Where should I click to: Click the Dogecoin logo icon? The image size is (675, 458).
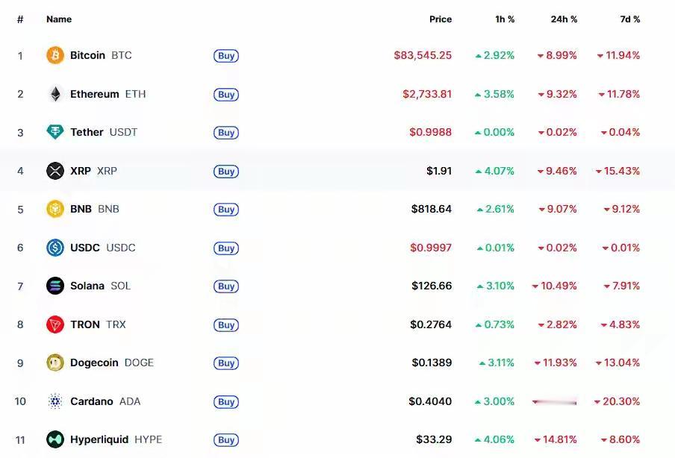coord(55,363)
